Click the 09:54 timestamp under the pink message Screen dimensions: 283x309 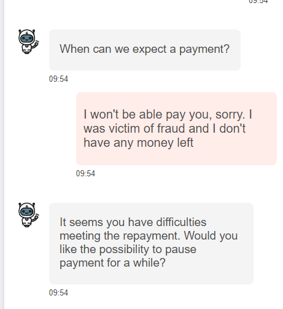click(x=85, y=173)
